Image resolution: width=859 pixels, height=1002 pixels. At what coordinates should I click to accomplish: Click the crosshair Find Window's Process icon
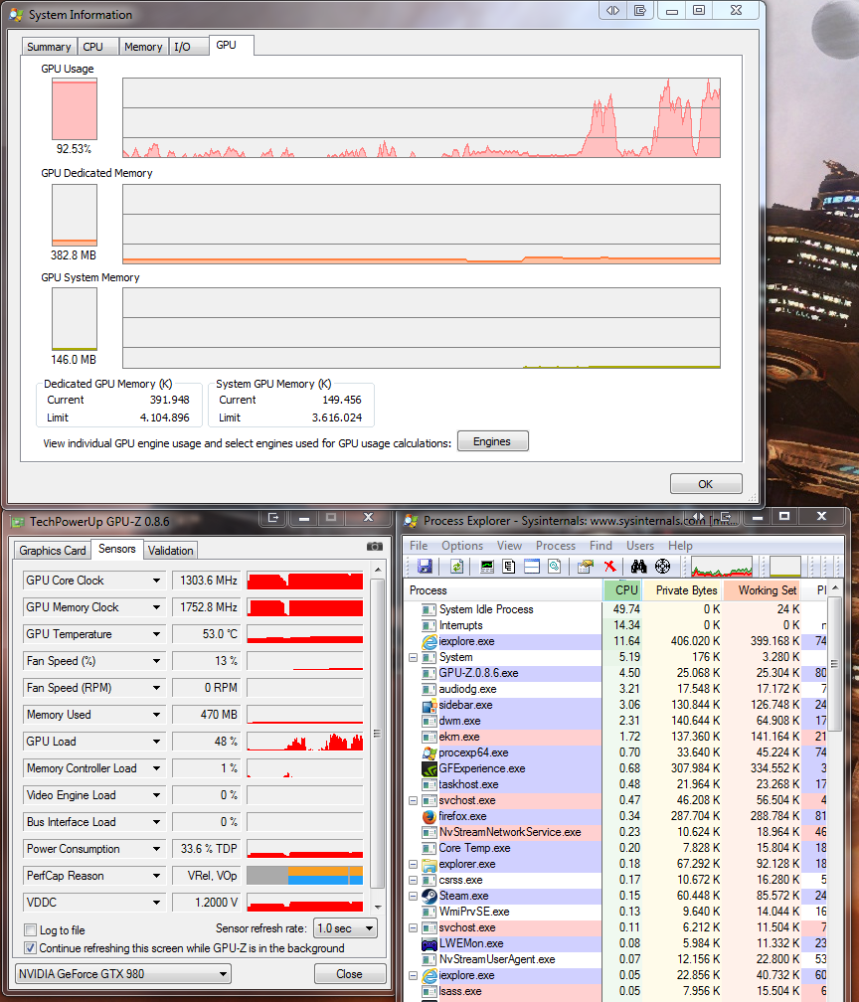663,567
